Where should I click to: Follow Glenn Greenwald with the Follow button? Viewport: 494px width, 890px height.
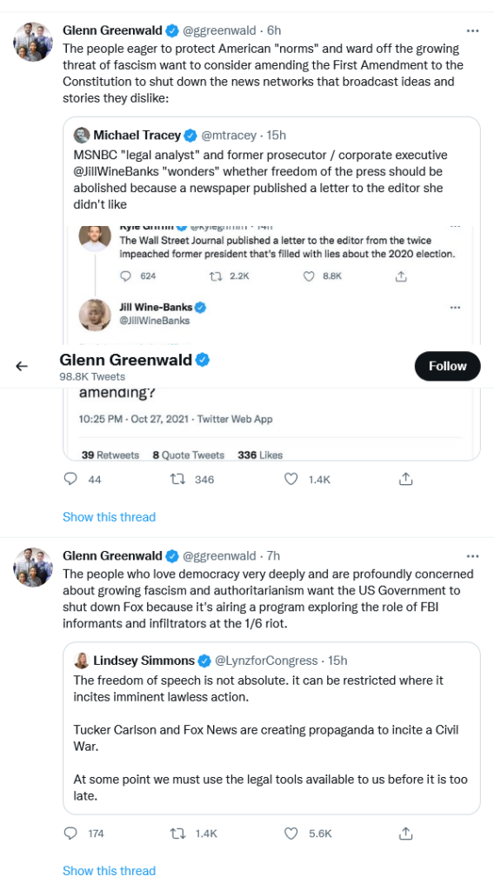tap(447, 366)
